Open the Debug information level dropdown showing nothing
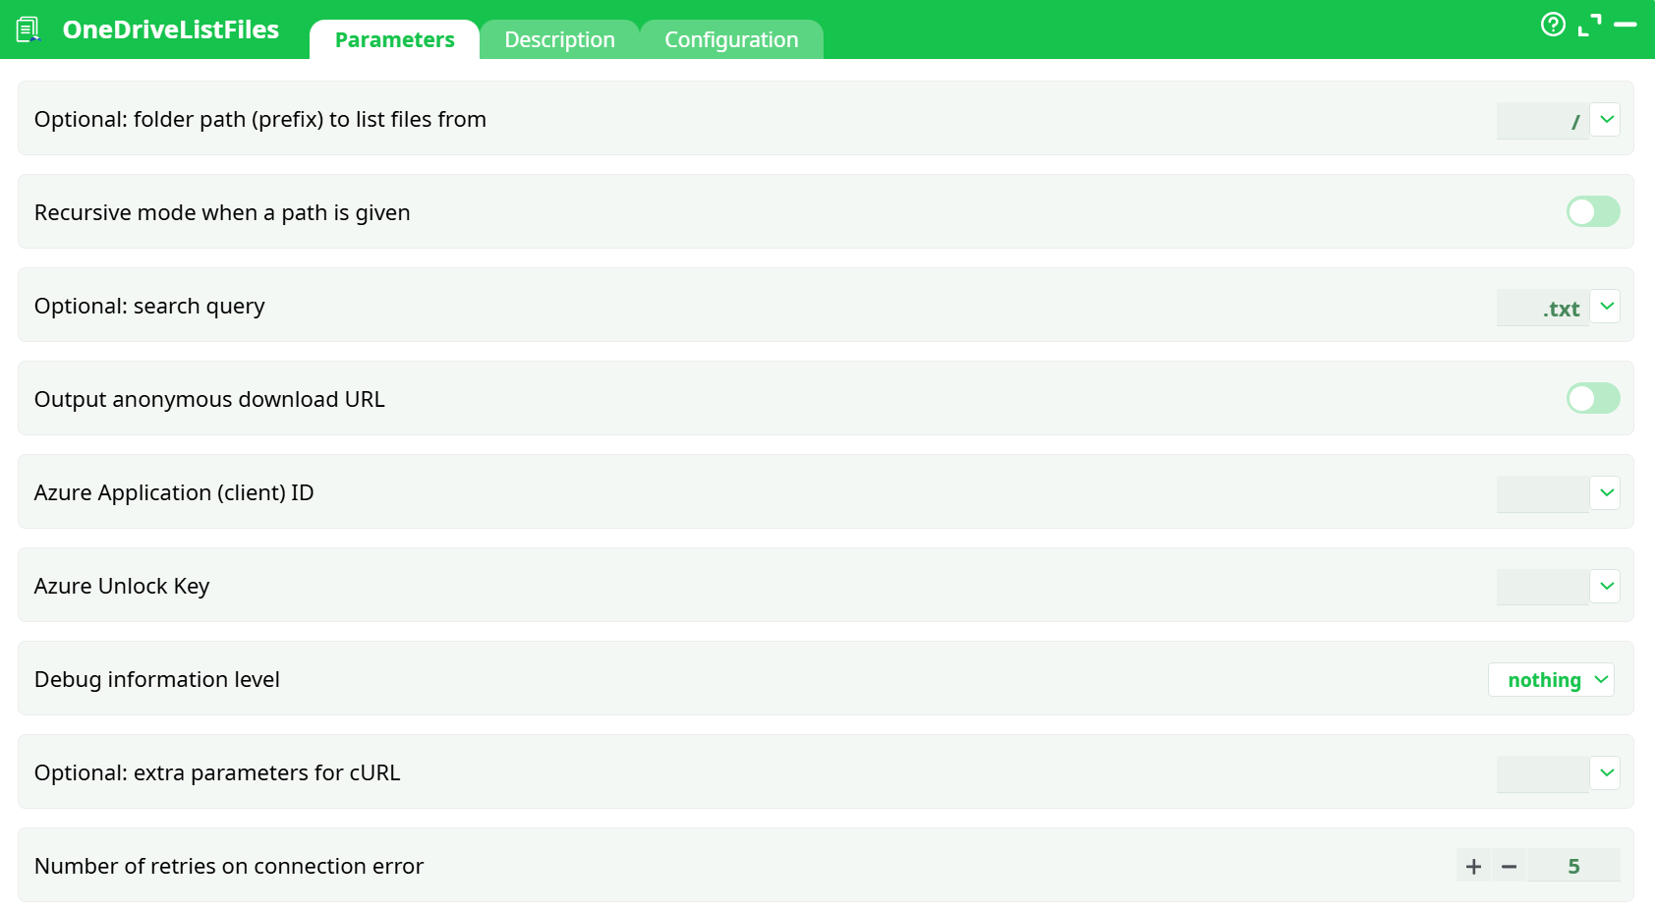 tap(1551, 679)
